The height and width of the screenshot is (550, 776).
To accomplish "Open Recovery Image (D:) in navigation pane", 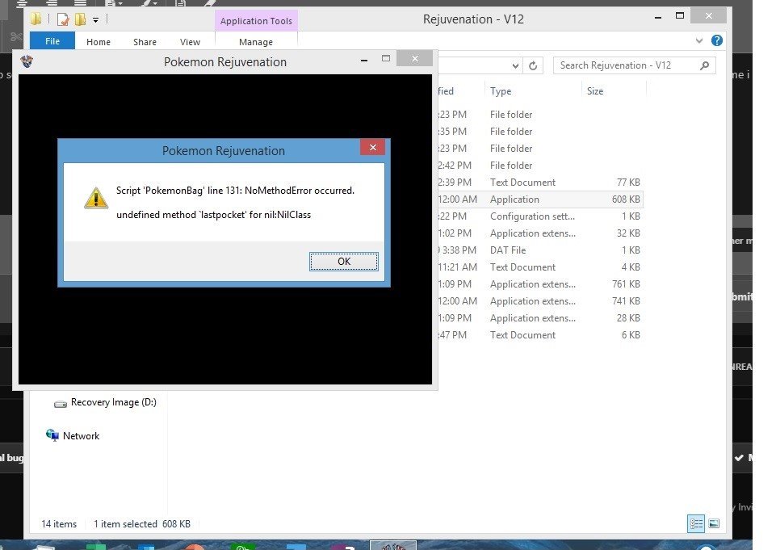I will (113, 402).
